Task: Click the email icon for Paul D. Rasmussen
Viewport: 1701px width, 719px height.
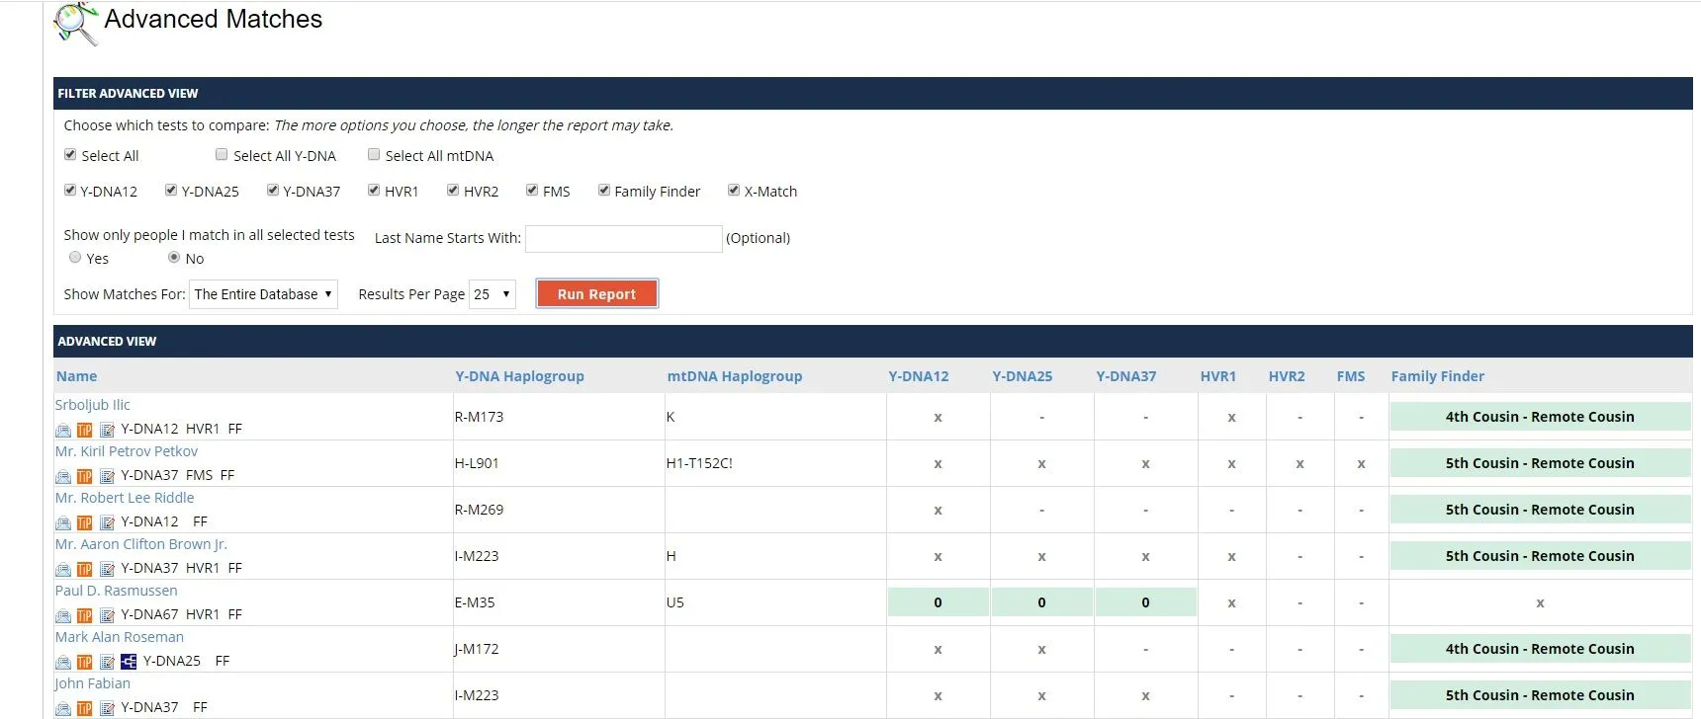Action: pyautogui.click(x=63, y=615)
